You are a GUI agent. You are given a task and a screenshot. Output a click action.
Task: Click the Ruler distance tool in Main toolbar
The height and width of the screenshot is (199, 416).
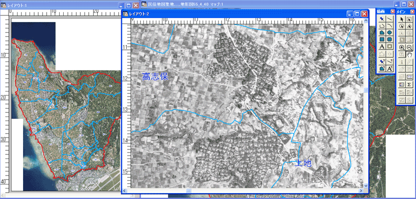coord(409,76)
